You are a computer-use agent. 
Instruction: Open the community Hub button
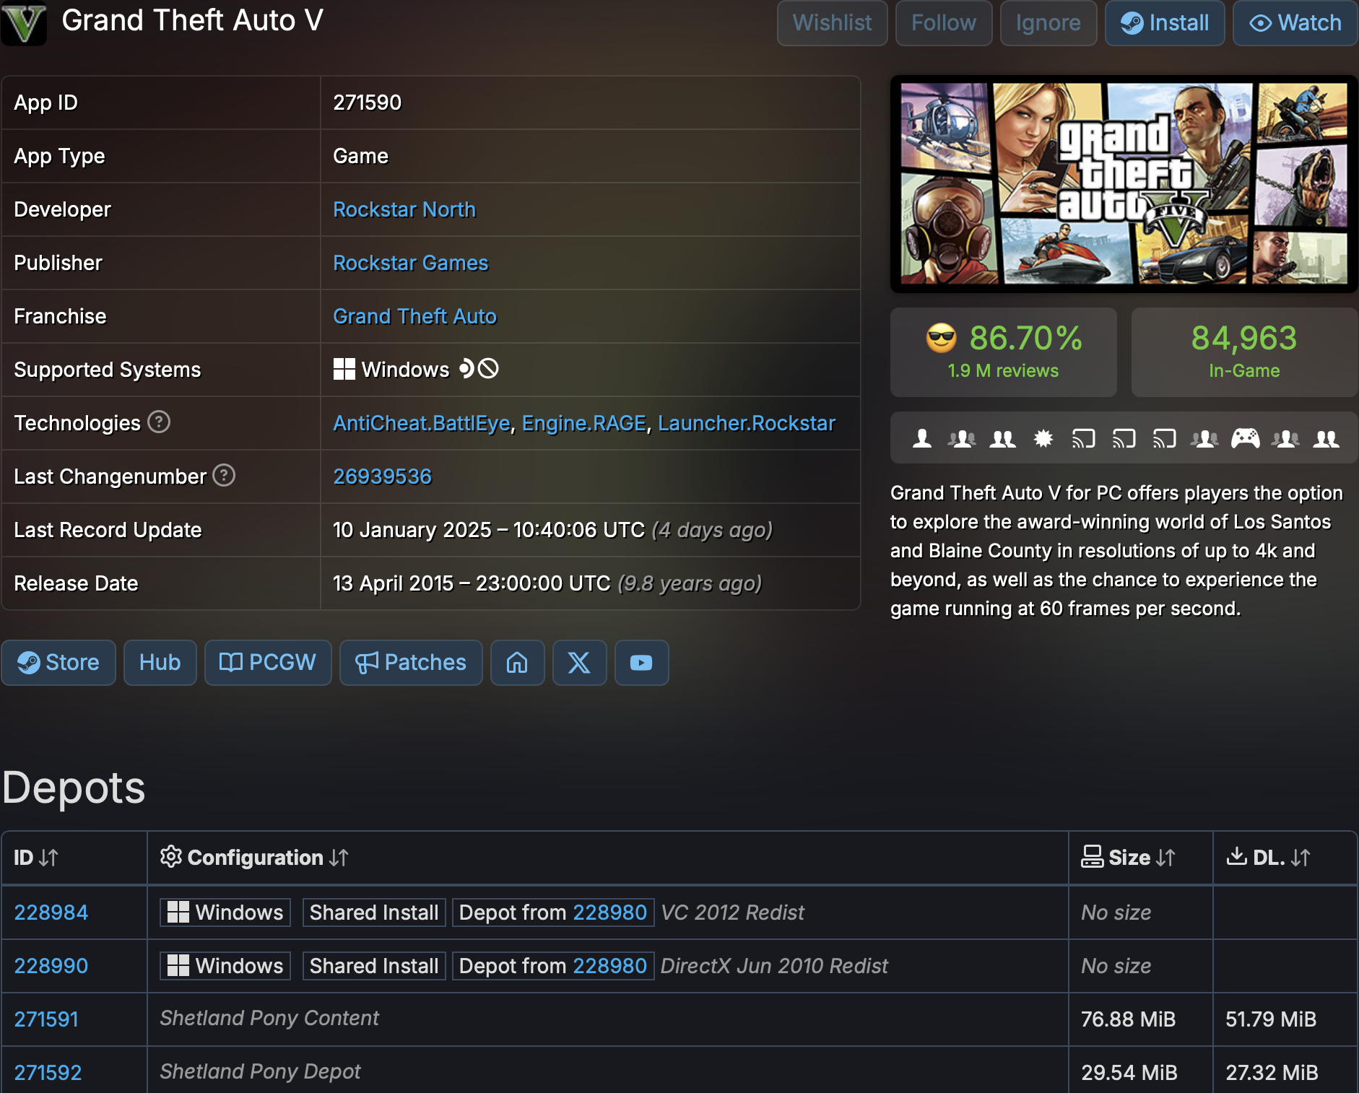pyautogui.click(x=160, y=663)
